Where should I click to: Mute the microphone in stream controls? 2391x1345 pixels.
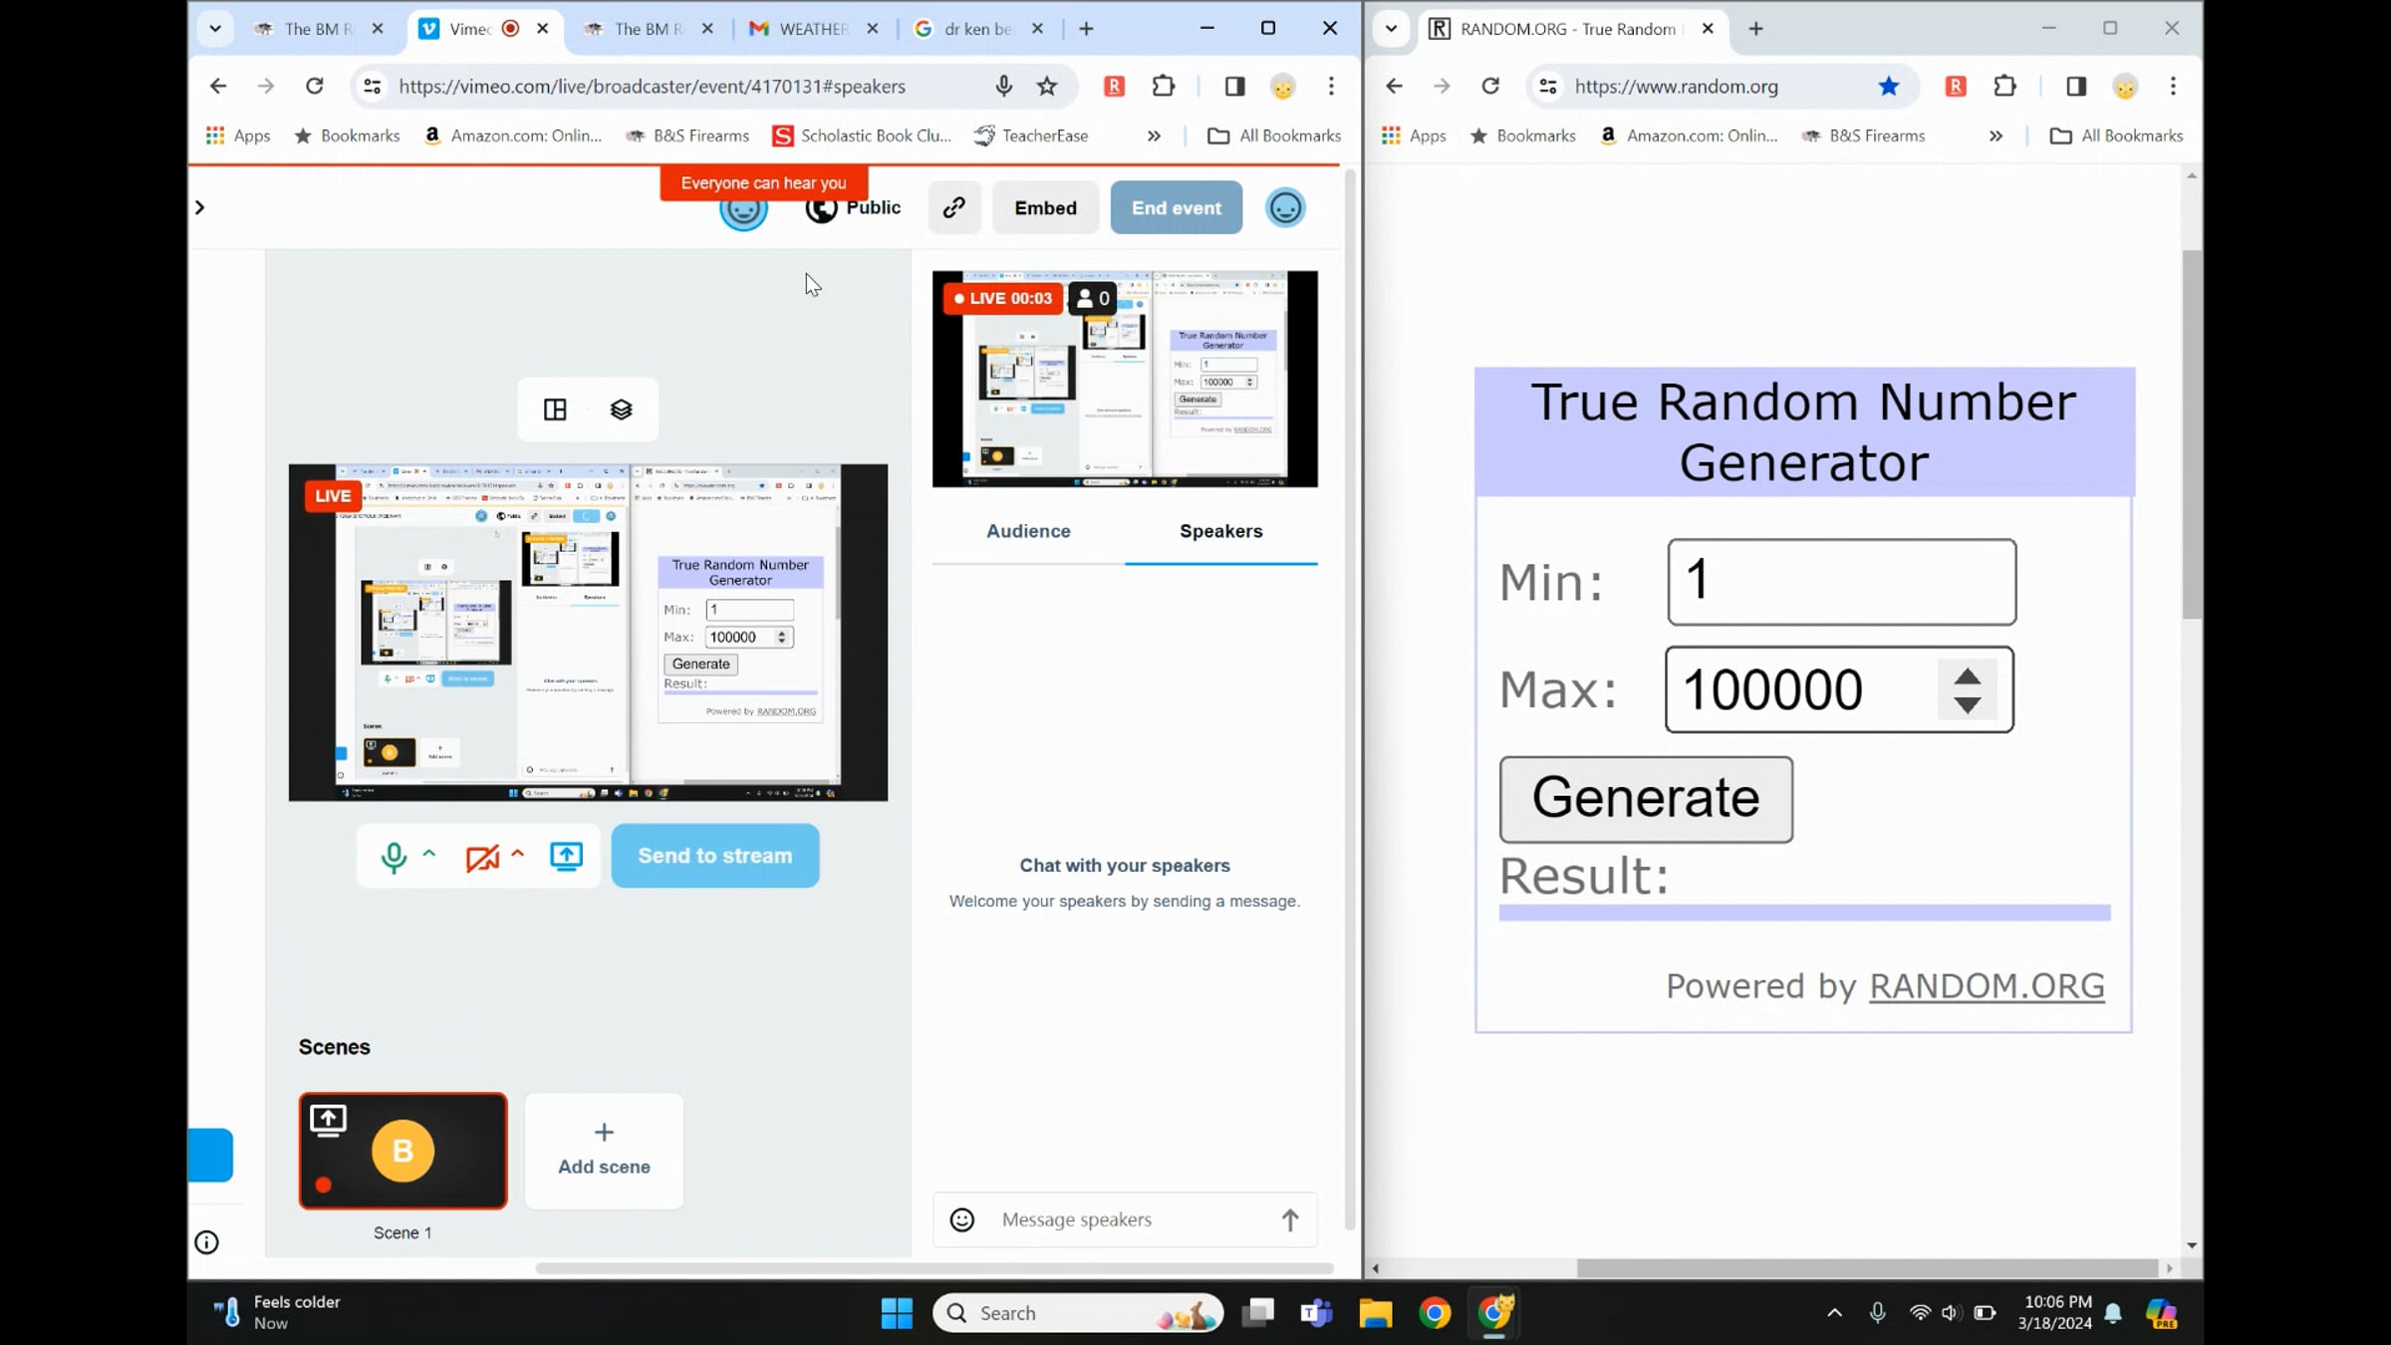point(394,857)
